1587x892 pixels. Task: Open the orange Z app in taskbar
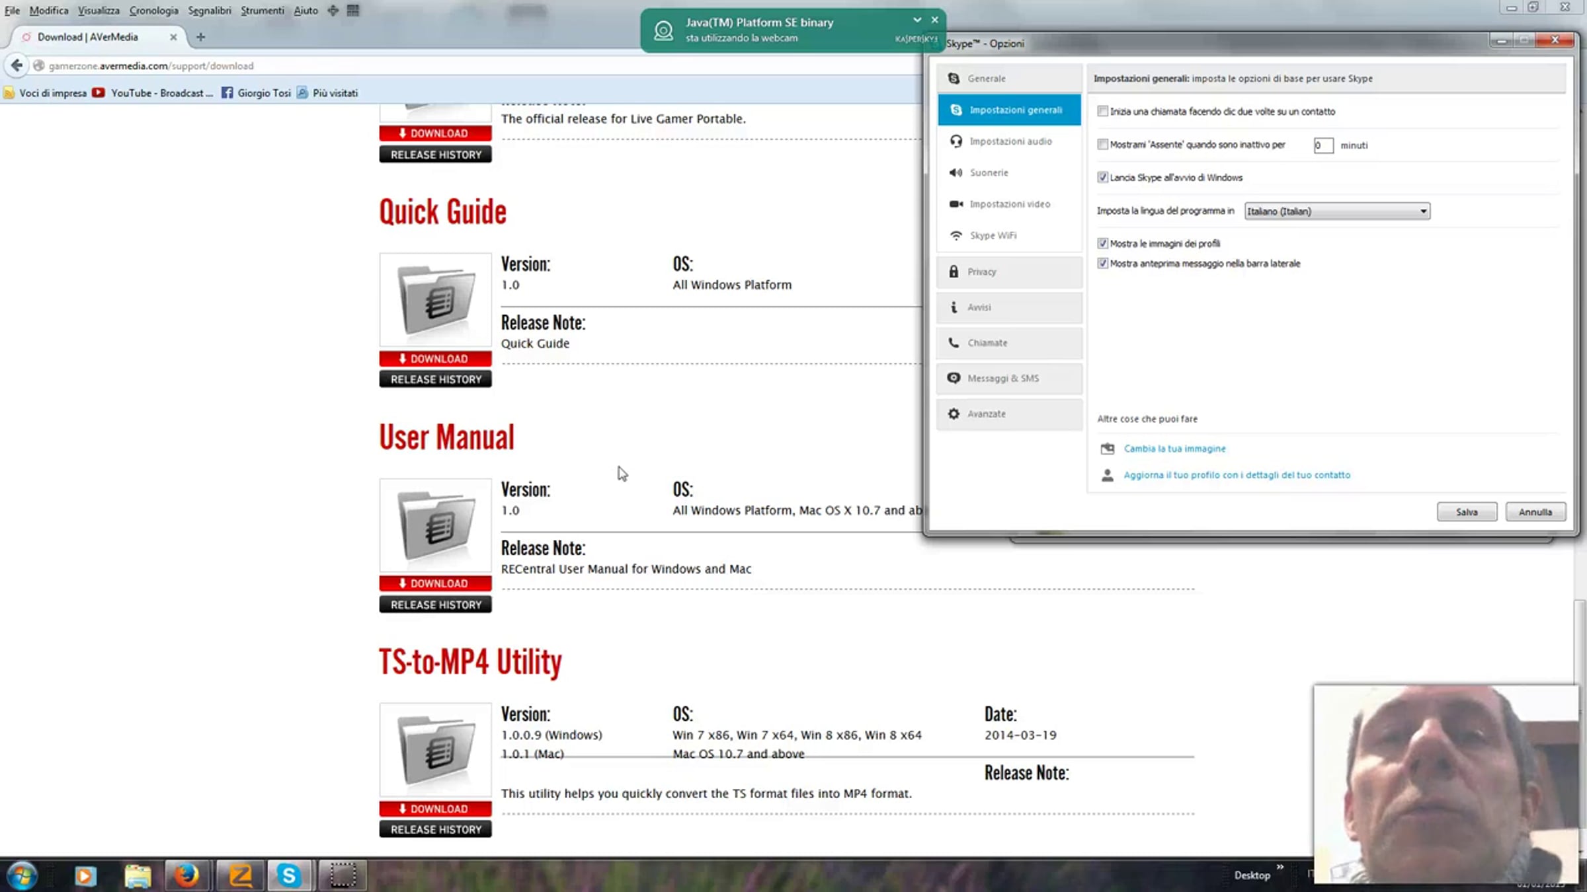tap(241, 875)
